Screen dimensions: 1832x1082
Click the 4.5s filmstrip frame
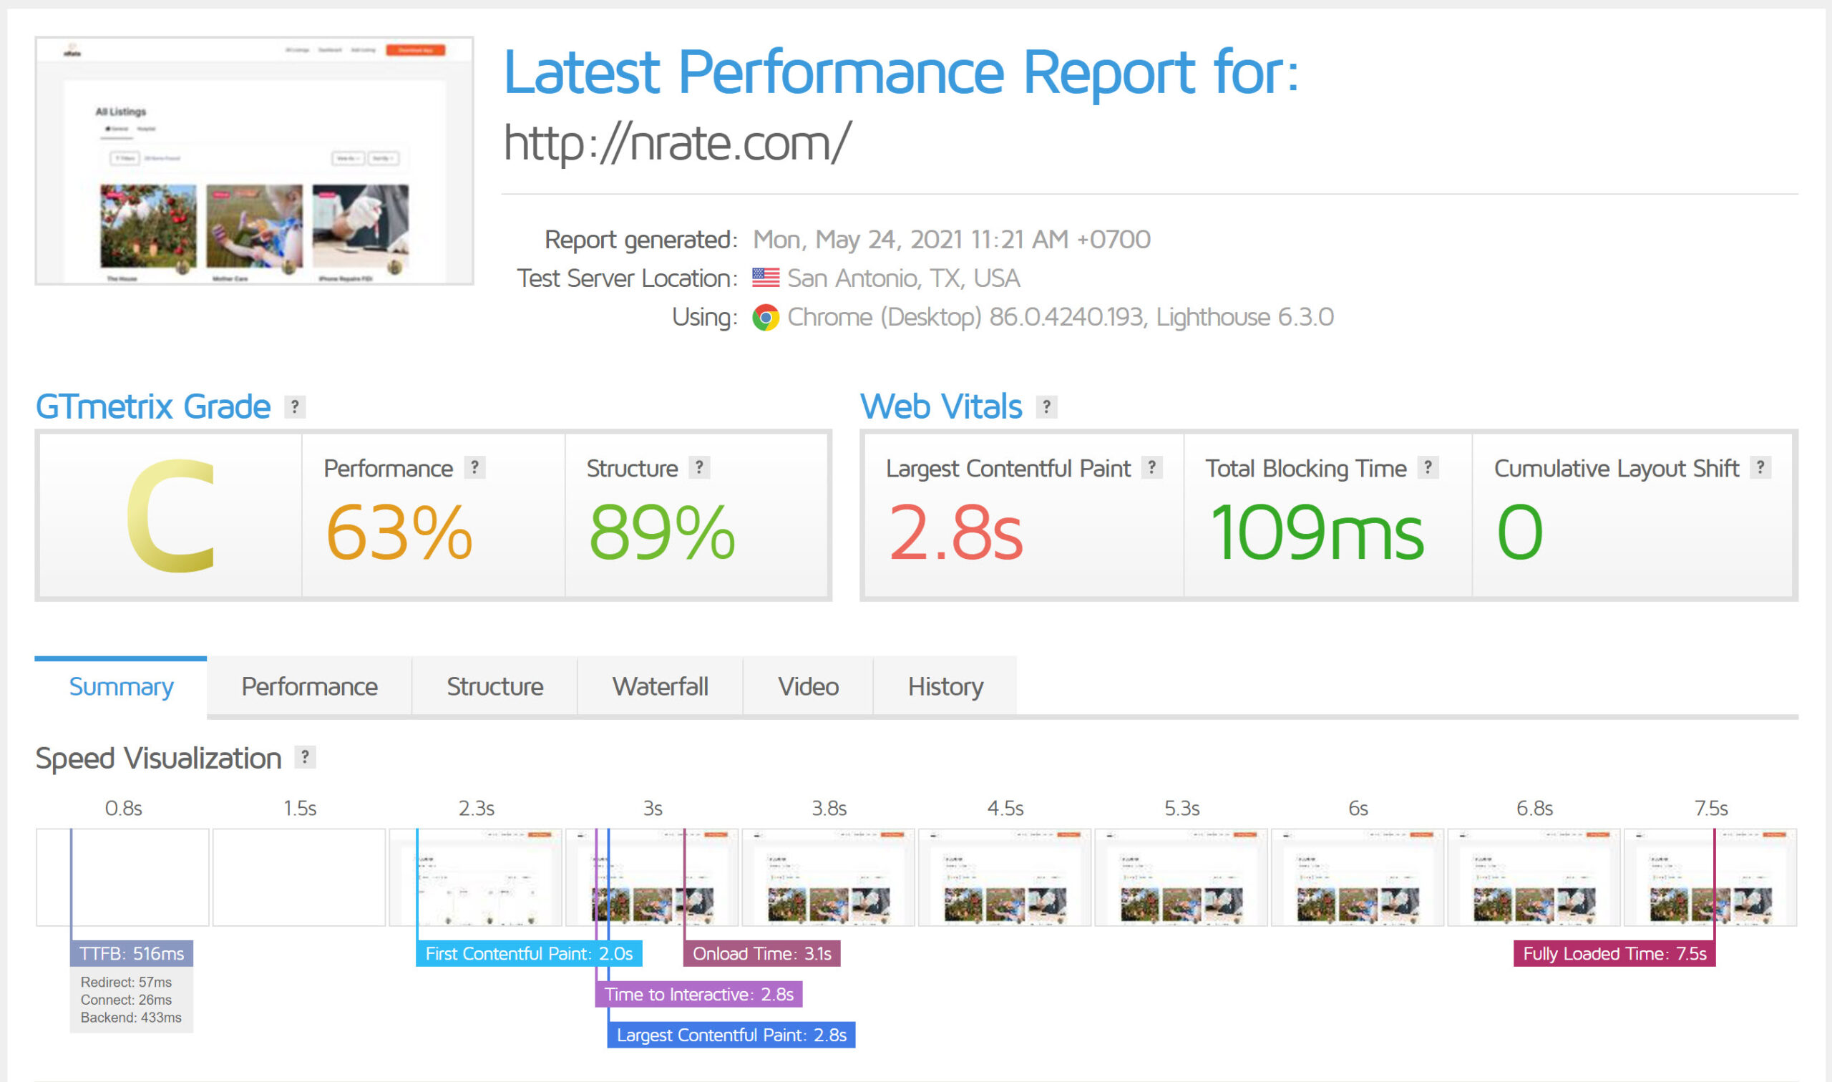point(1005,877)
